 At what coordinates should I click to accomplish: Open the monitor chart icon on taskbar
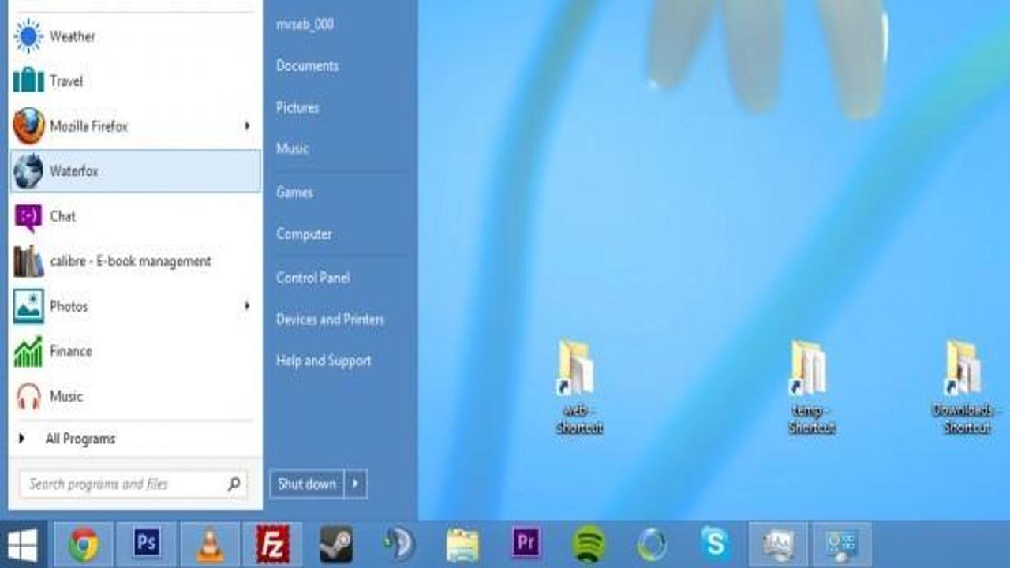778,544
